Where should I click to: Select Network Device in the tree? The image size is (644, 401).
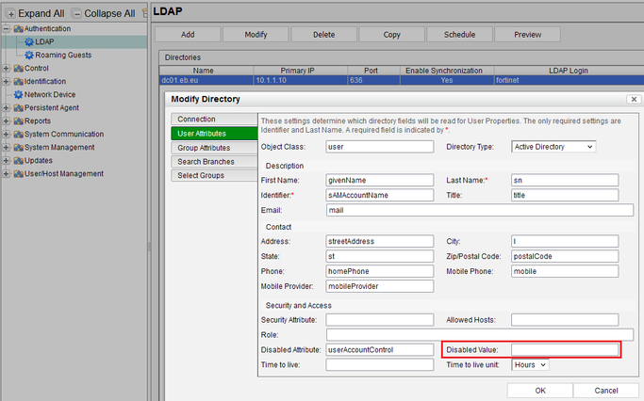click(x=50, y=95)
